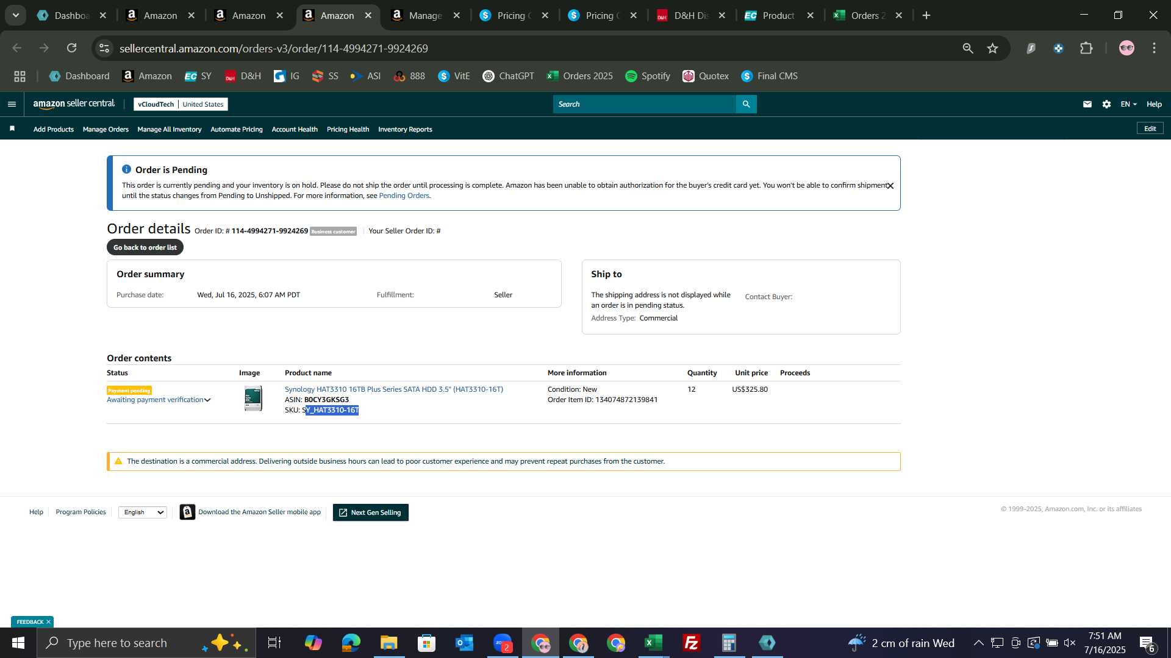Open the ChatGPT bookmark
Screen dimensions: 1171x658
508,76
